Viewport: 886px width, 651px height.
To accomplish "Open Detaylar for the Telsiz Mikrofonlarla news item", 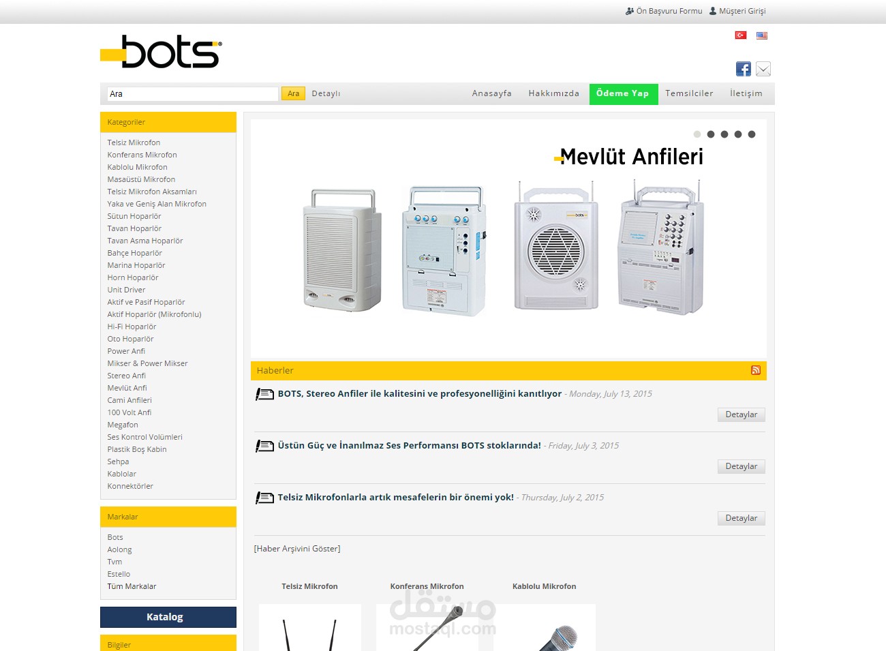I will pyautogui.click(x=741, y=518).
